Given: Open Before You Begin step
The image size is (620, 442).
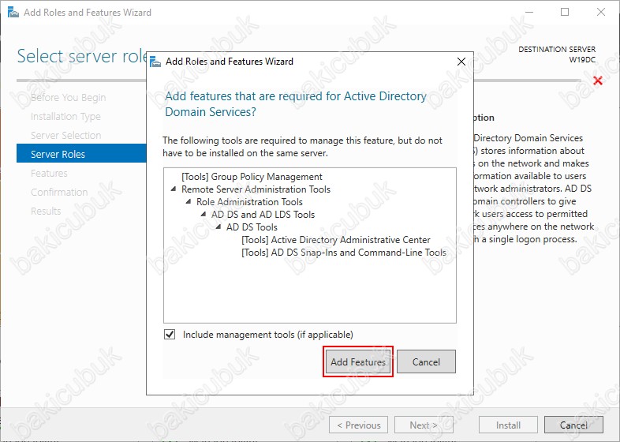Looking at the screenshot, I should point(68,97).
